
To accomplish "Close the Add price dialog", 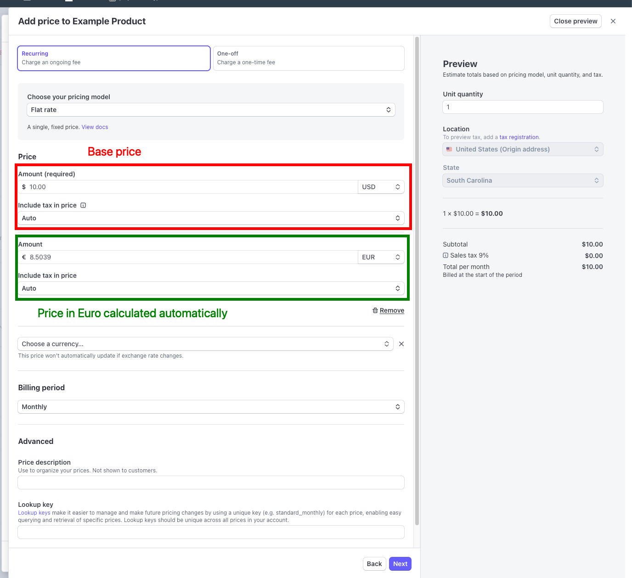I will point(613,21).
